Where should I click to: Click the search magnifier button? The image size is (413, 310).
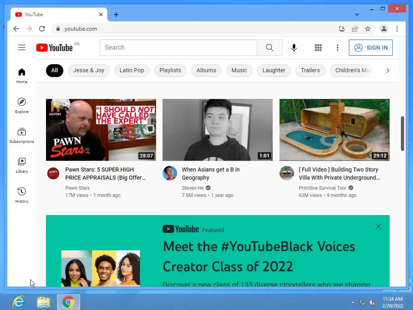(270, 48)
